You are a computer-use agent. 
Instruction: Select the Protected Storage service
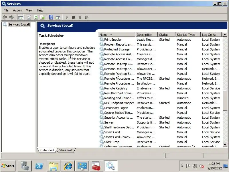coord(160,49)
